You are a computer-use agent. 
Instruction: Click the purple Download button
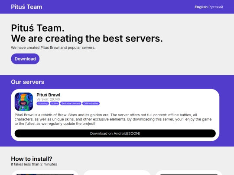tap(25, 59)
